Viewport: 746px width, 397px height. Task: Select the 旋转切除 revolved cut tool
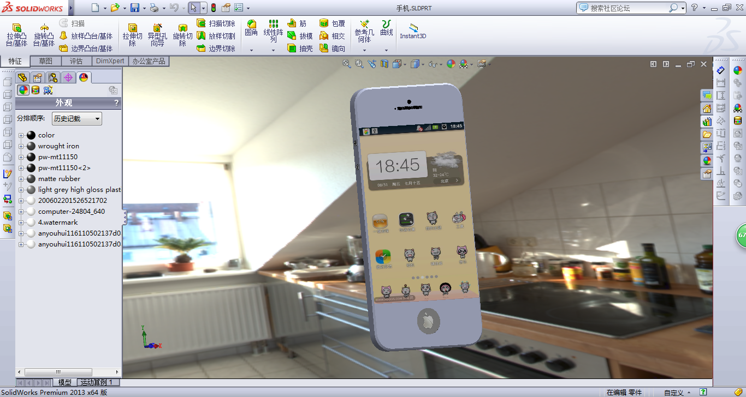point(182,35)
